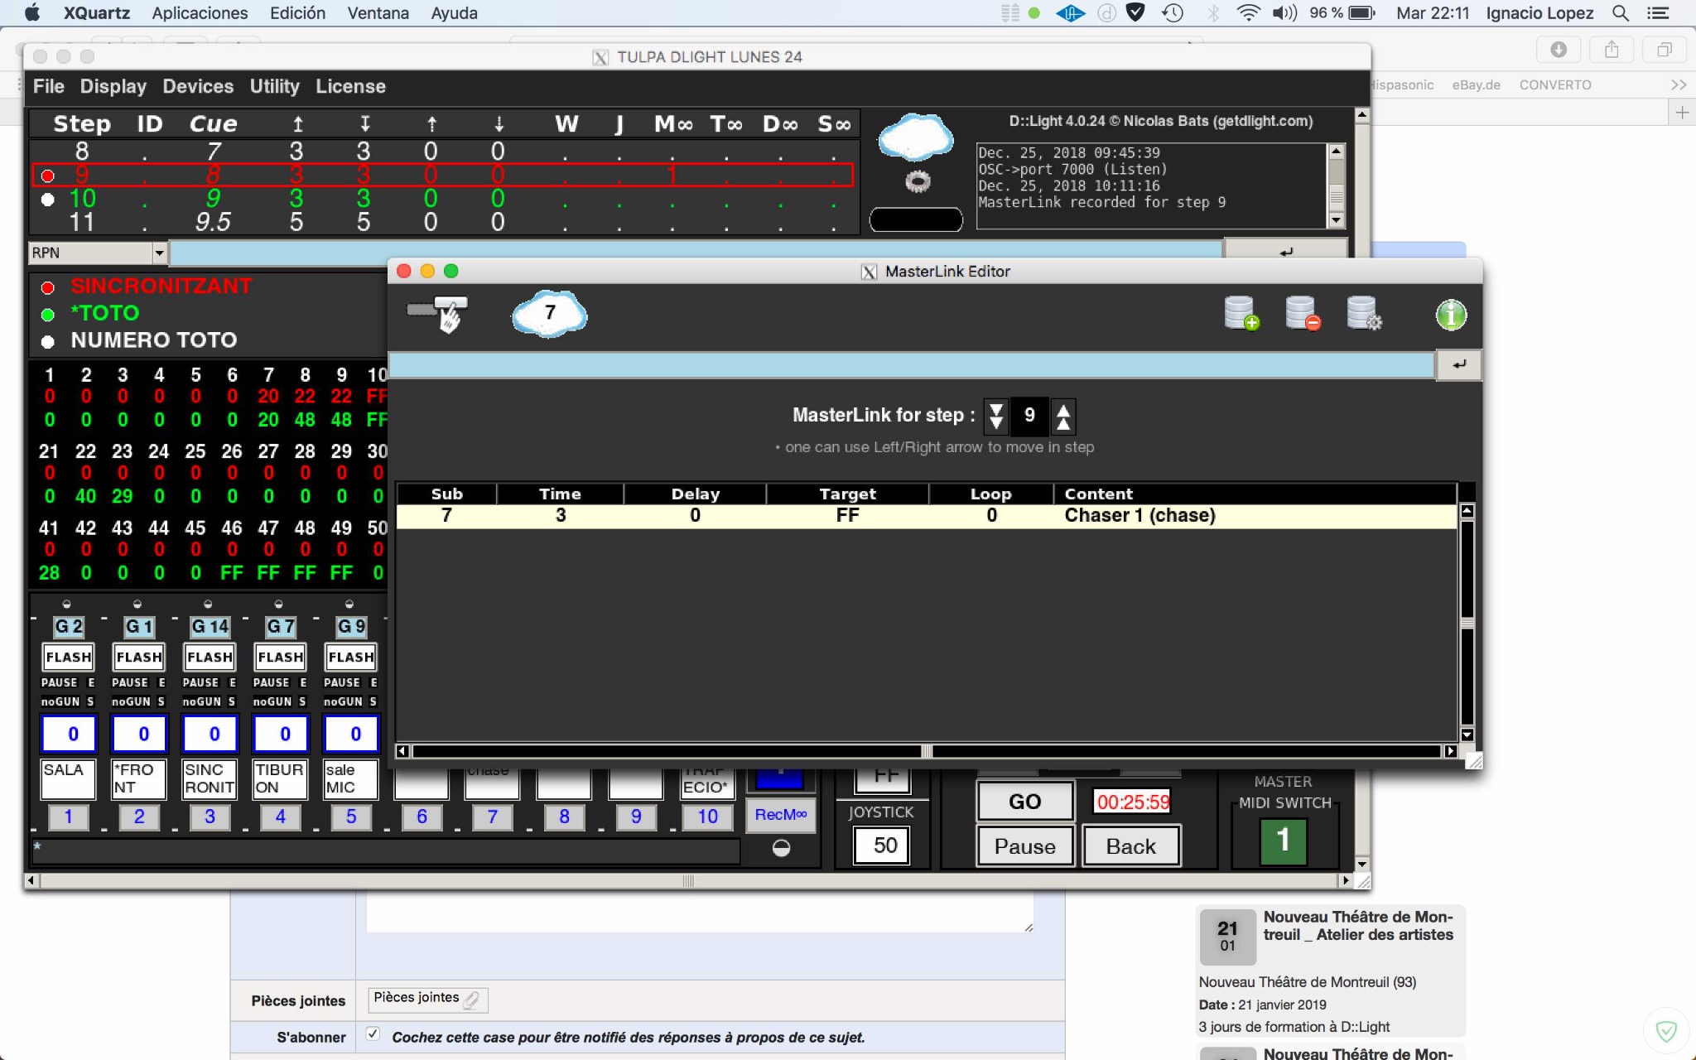Select the green *TOTO radio indicator
Viewport: 1696px width, 1060px height.
[48, 315]
